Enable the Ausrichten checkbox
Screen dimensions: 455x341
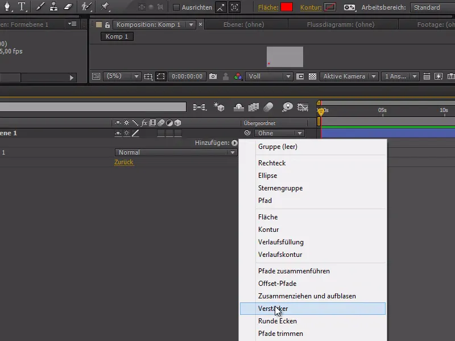point(176,7)
